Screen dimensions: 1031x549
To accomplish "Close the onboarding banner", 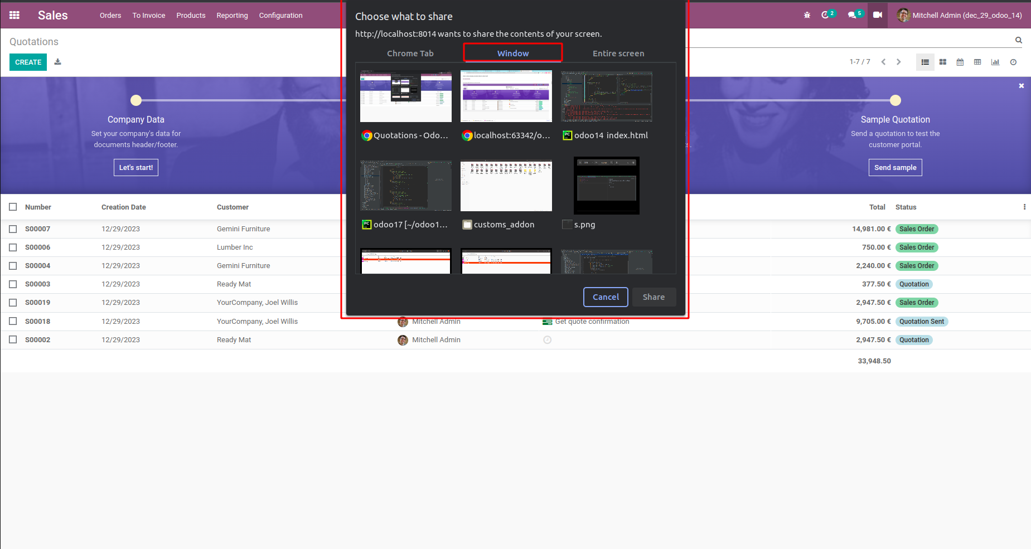I will coord(1022,86).
